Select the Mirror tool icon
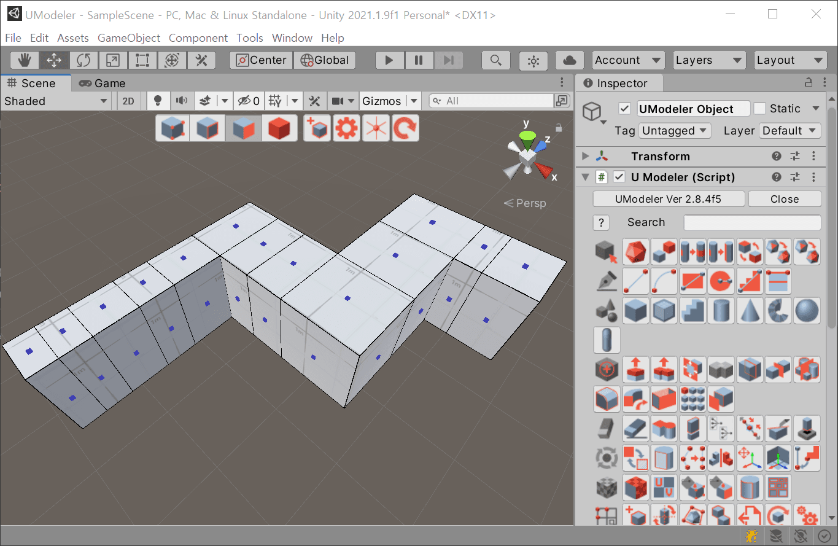The height and width of the screenshot is (546, 838). coord(721,458)
